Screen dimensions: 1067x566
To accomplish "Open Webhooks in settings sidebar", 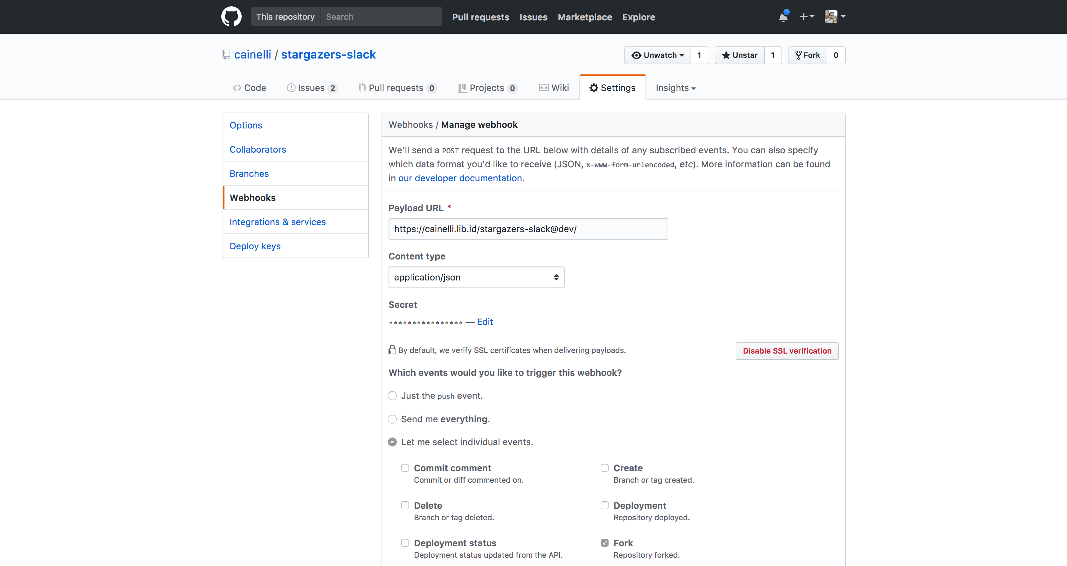I will (295, 198).
